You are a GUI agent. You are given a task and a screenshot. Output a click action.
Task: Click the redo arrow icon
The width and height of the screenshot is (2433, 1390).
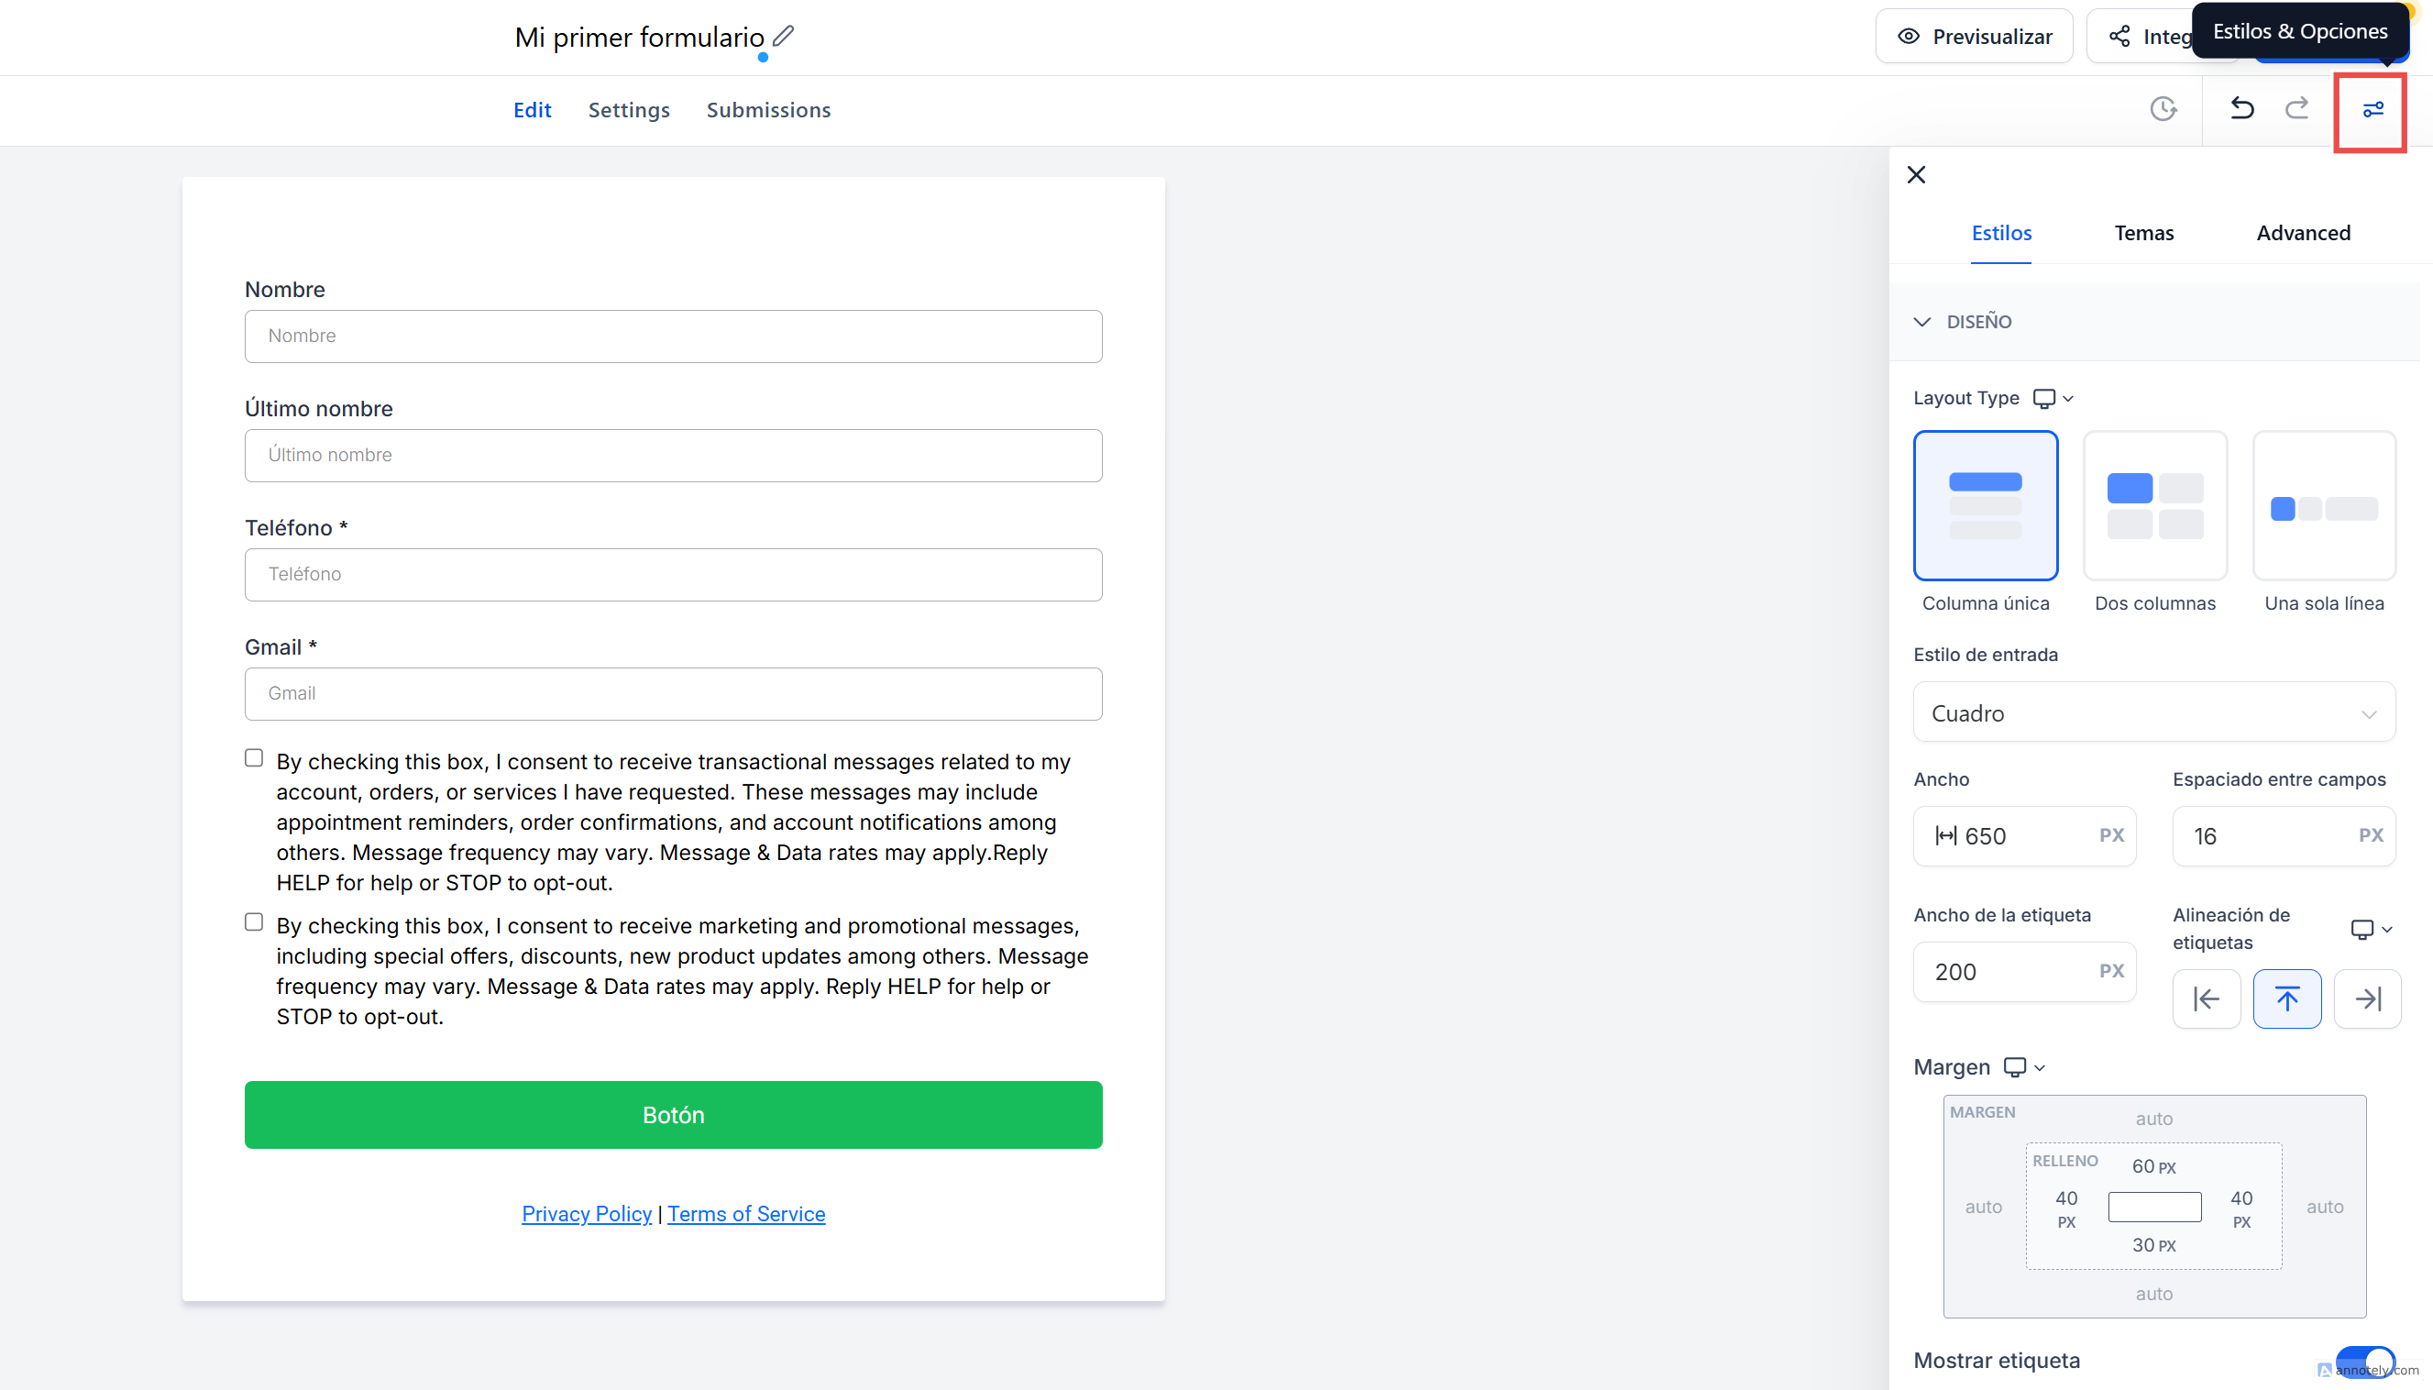[2297, 109]
